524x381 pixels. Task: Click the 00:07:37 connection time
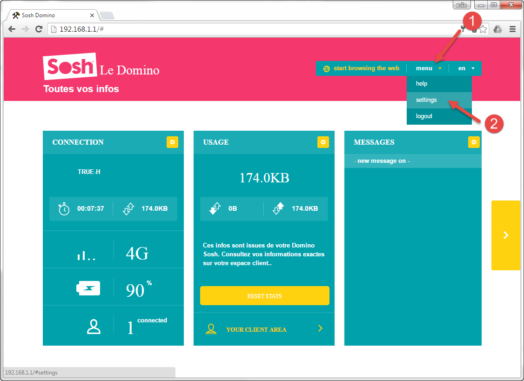(x=91, y=208)
